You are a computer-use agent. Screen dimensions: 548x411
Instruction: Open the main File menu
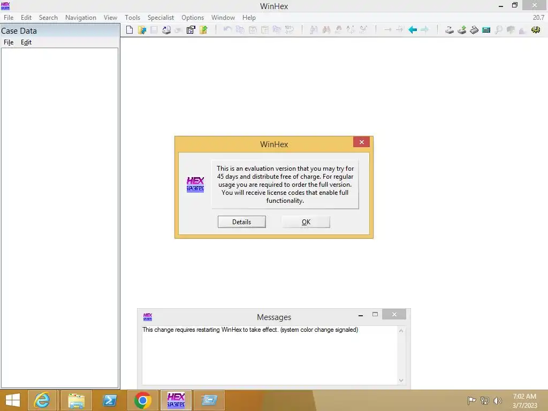[x=9, y=18]
